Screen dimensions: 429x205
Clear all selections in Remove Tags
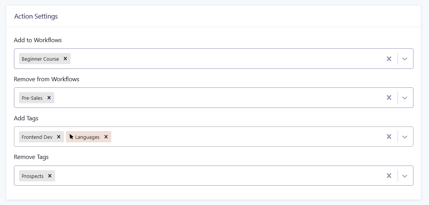pos(389,176)
